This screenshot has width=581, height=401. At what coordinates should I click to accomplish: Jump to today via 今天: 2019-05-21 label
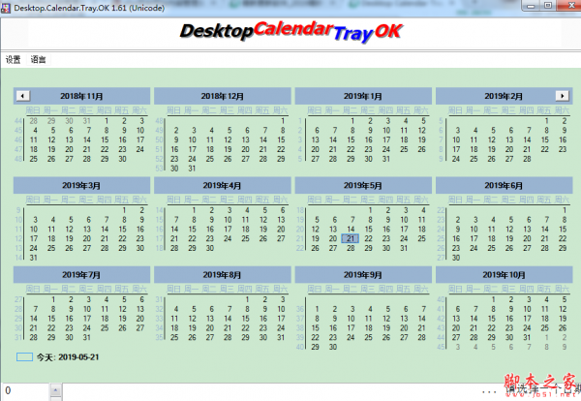tap(68, 357)
